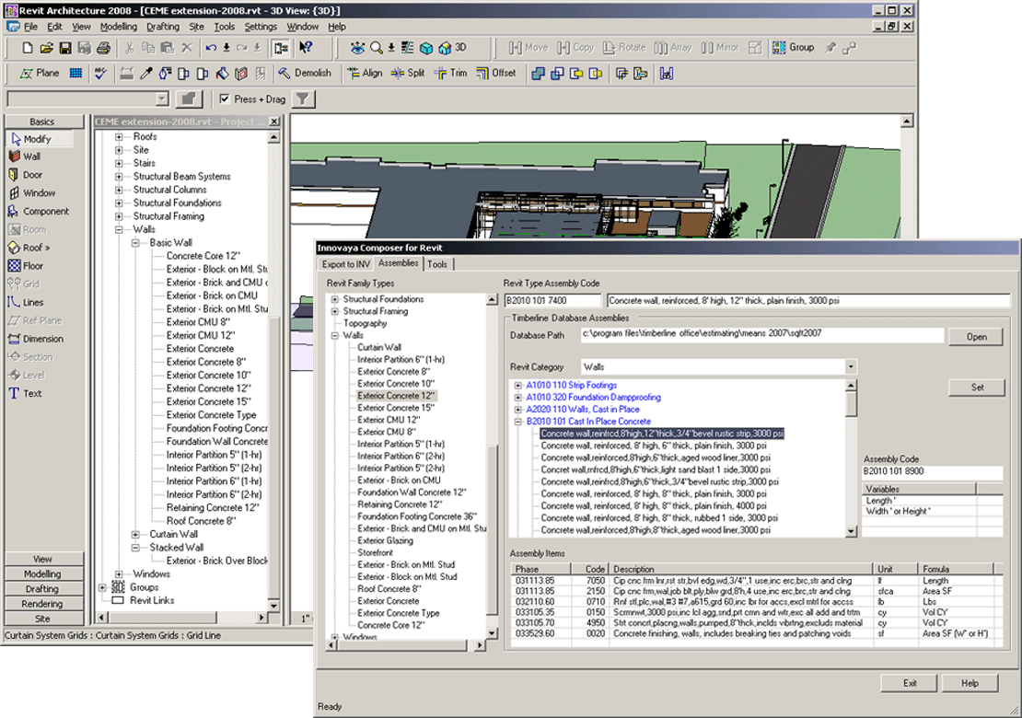The height and width of the screenshot is (718, 1022).
Task: Choose the Text tool in Basics
Action: click(25, 394)
